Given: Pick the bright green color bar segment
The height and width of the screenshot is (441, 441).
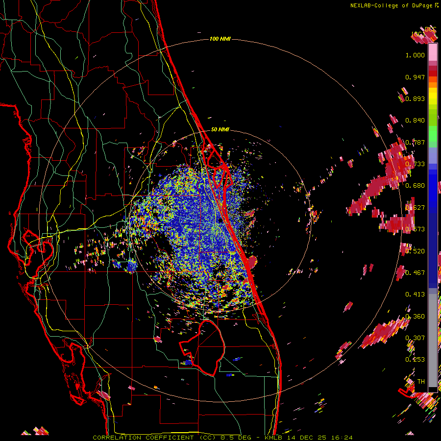Looking at the screenshot, I should 433,134.
